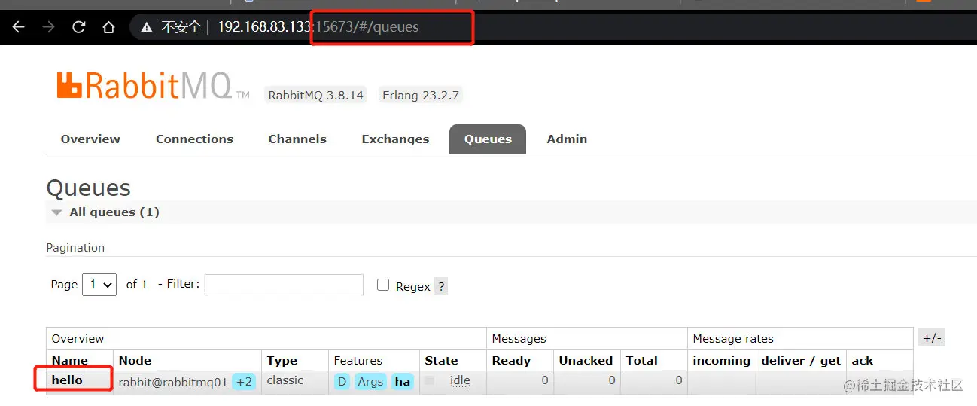
Task: Open the hello queue link
Action: click(67, 380)
